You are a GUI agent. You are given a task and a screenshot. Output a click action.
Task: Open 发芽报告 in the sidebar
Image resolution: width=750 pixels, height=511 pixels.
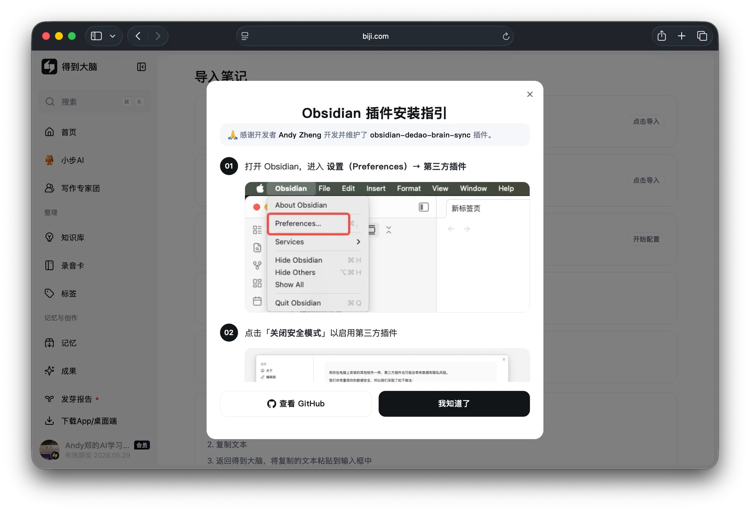coord(94,399)
